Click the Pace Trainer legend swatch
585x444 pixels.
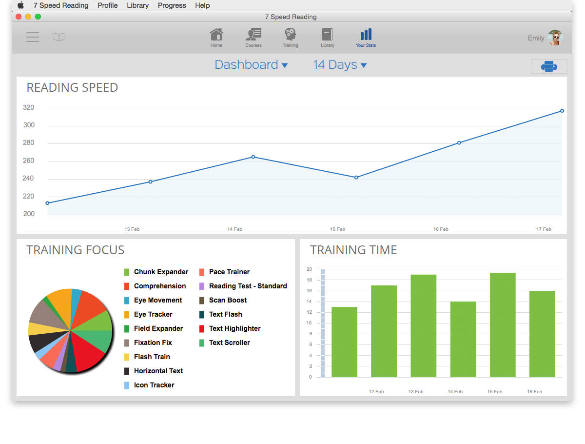[x=202, y=272]
